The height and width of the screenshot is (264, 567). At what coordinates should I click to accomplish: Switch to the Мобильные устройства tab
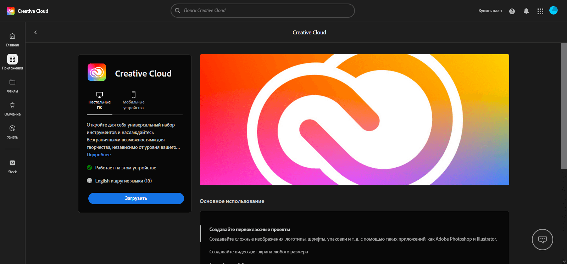(134, 101)
